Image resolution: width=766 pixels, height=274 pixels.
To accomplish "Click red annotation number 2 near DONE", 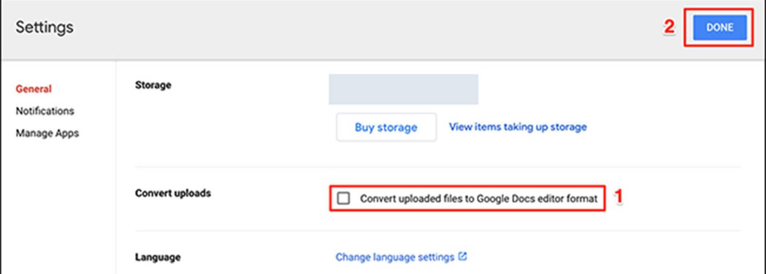I will [x=669, y=27].
